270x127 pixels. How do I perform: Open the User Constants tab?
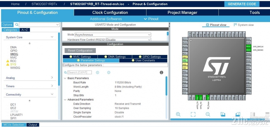coord(143,60)
